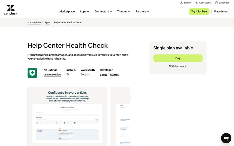Open the chat widget bubble
Image resolution: width=234 pixels, height=146 pixels.
(226, 138)
